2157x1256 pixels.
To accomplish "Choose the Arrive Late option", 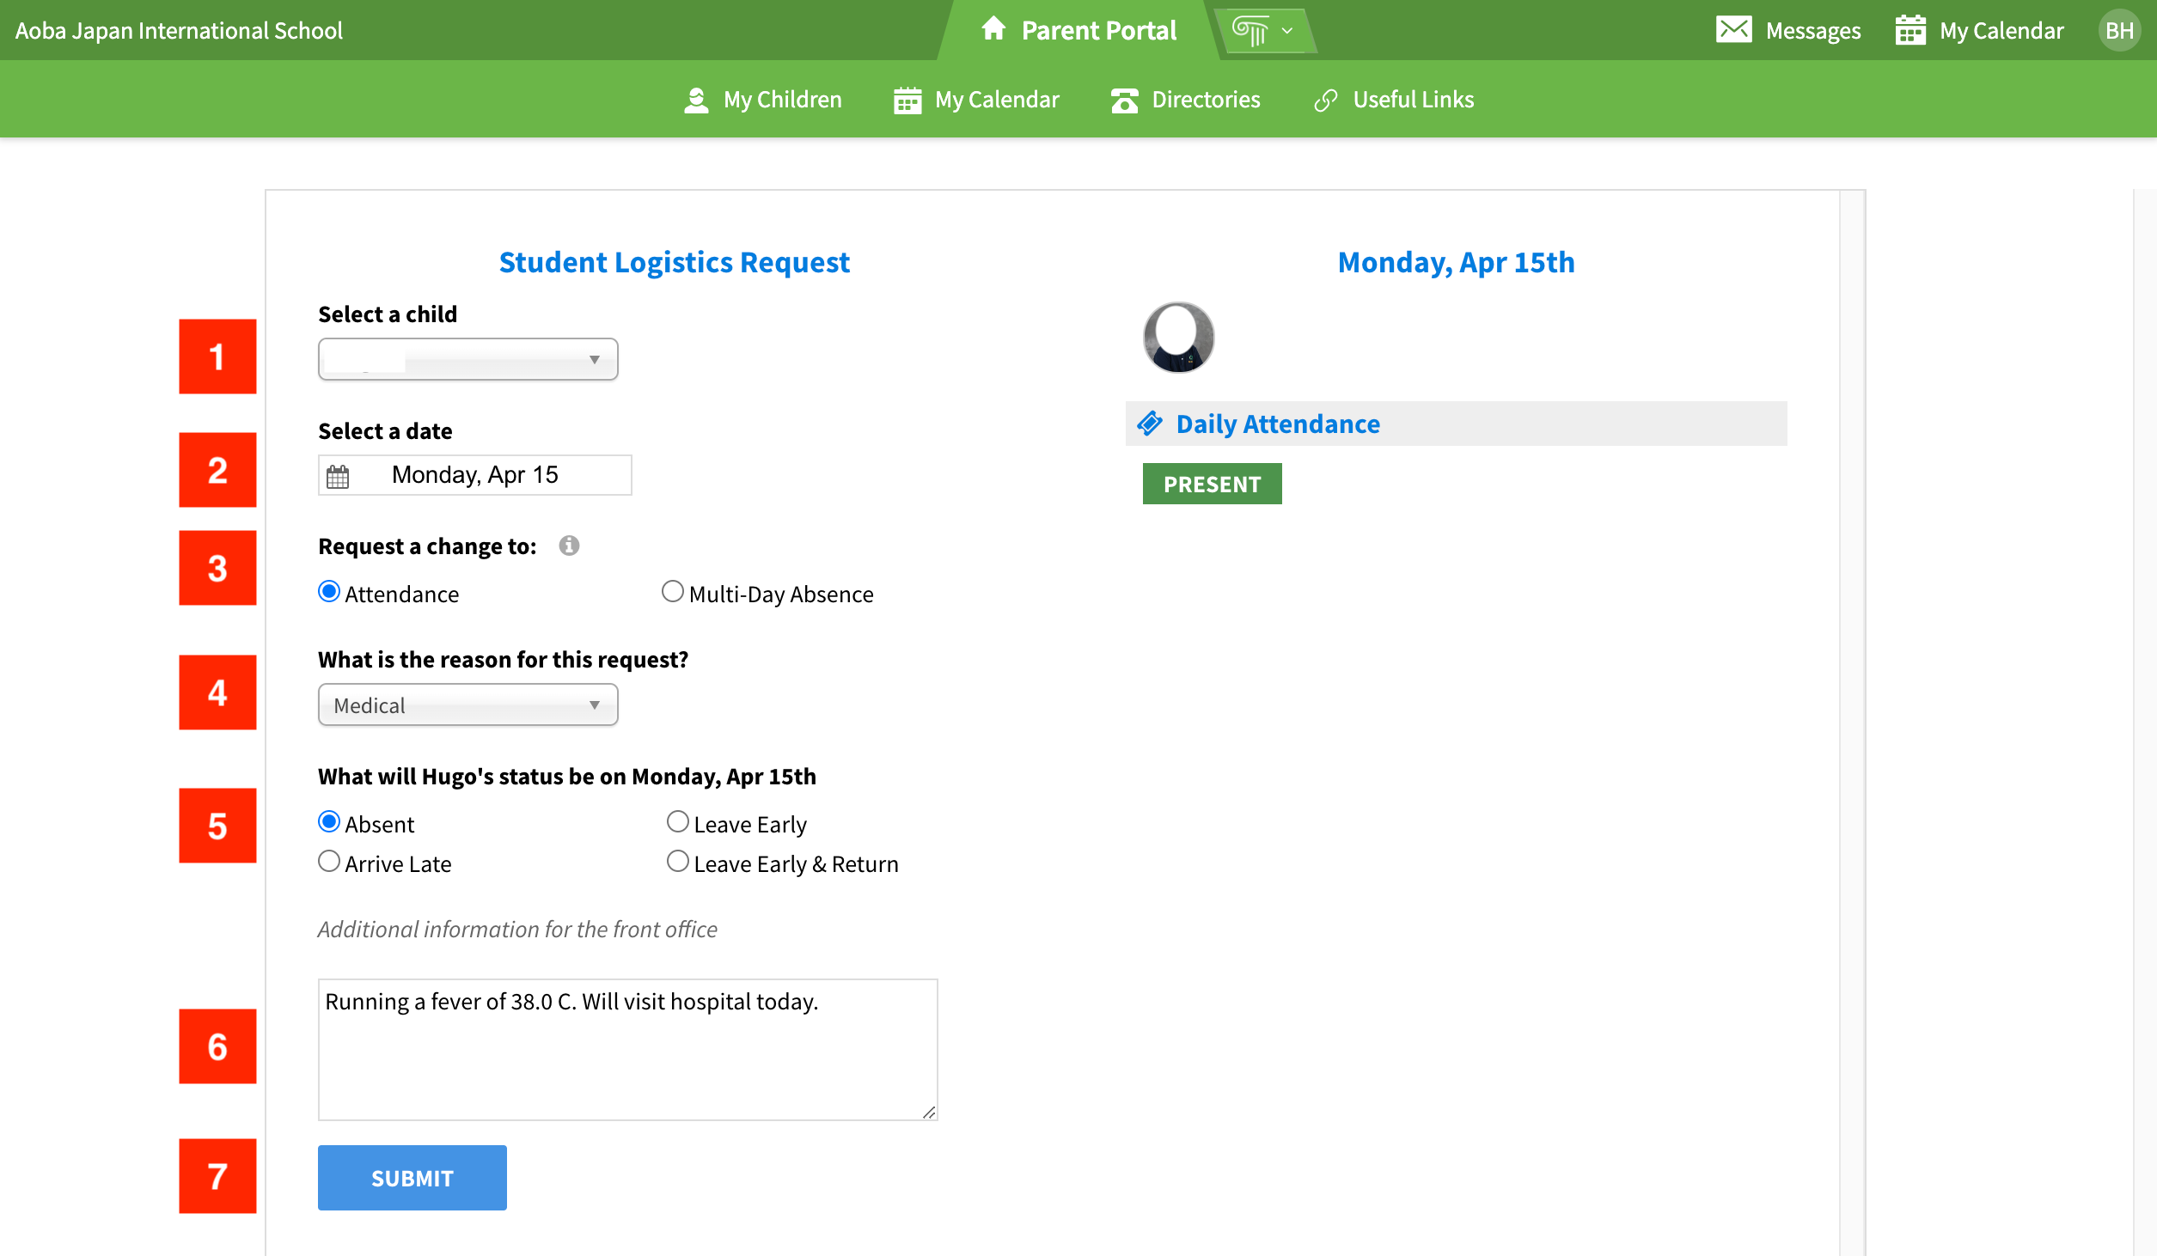I will tap(329, 862).
